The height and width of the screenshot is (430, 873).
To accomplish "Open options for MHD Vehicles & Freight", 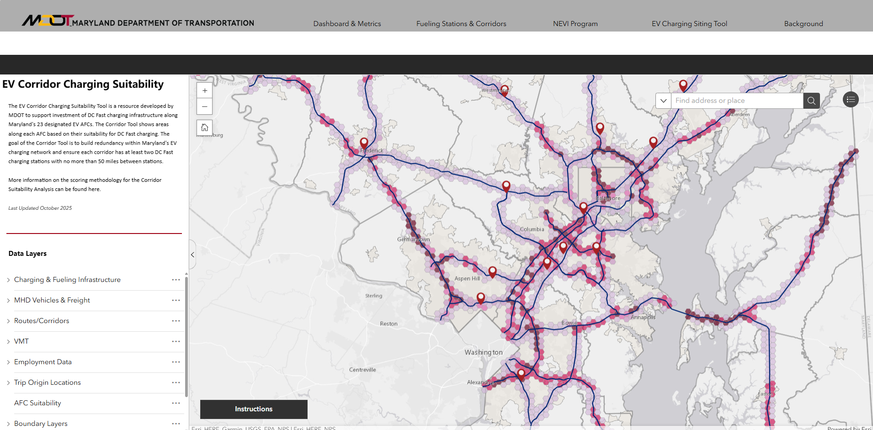I will (x=176, y=300).
